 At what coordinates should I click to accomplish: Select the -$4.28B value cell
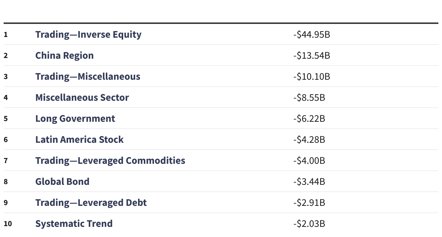point(309,140)
